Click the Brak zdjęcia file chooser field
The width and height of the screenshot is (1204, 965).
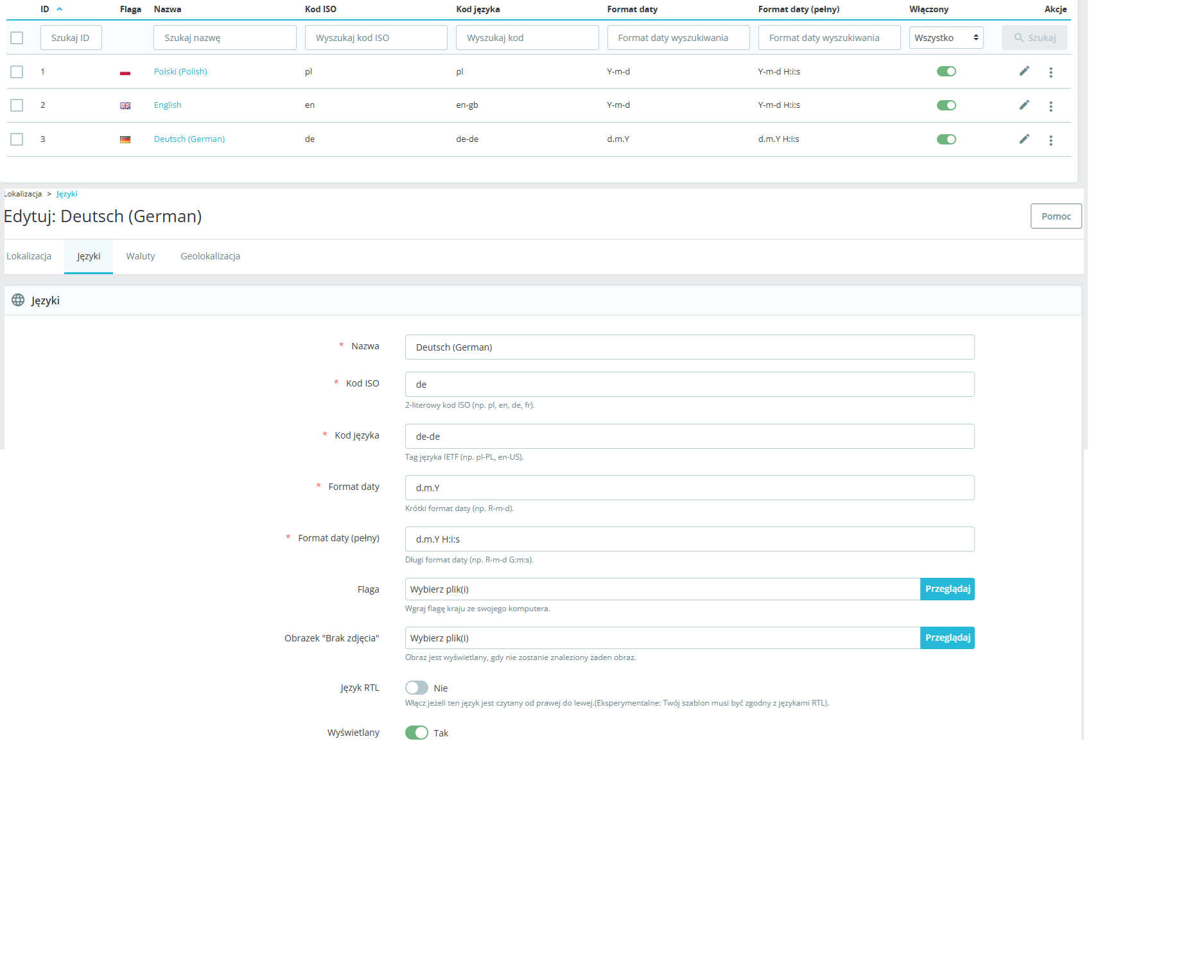pyautogui.click(x=663, y=638)
